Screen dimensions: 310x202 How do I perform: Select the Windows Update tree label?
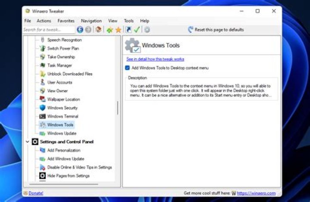[x=62, y=134]
